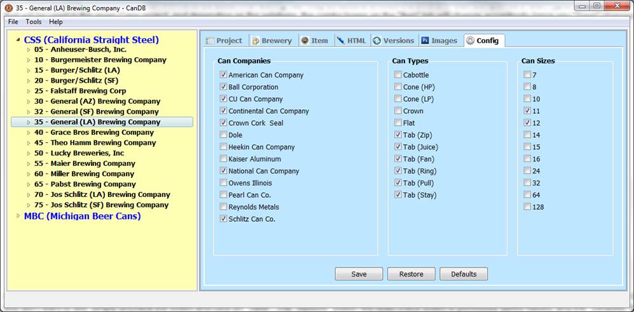Collapse CSS (California Straight Steel) node
This screenshot has width=634, height=312.
pos(17,40)
